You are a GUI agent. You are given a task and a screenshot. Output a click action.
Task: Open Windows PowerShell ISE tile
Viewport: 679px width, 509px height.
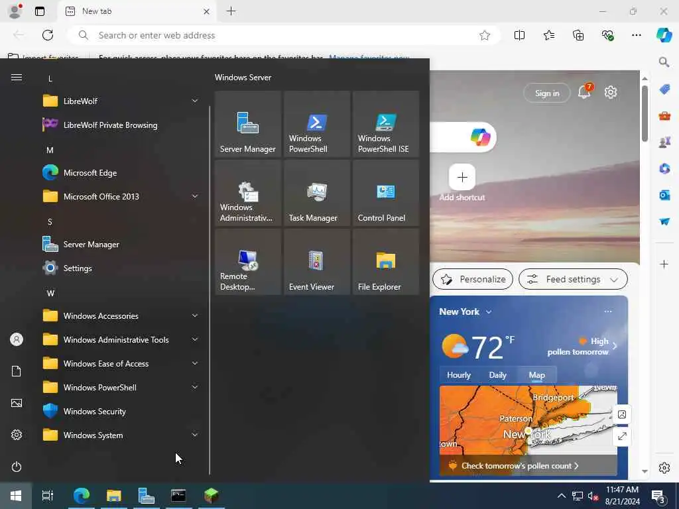coord(386,124)
